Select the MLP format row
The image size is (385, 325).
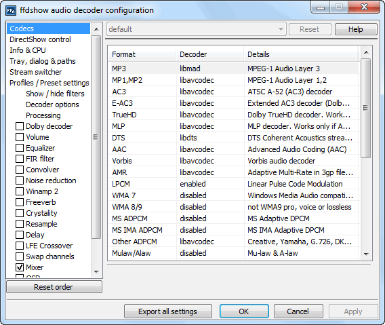[233, 126]
